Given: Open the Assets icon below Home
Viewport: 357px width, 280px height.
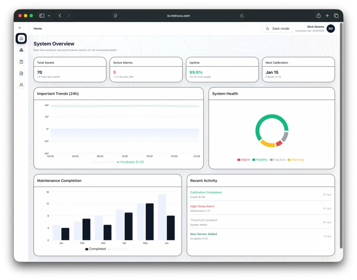Looking at the screenshot, I should tap(21, 50).
